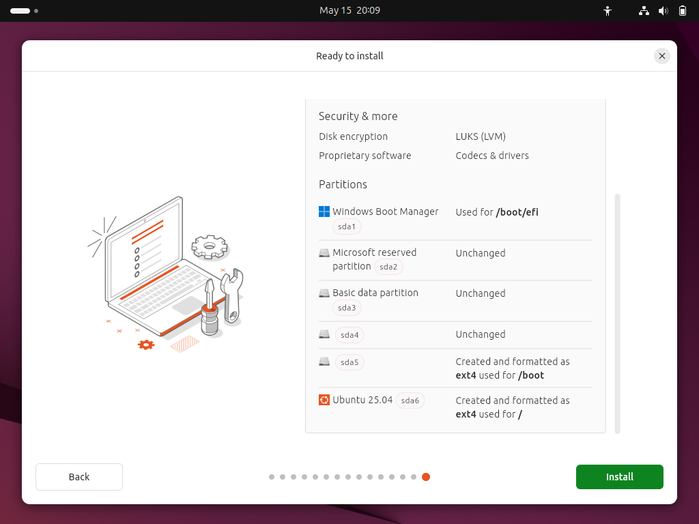
Task: Click the drive icon next to Basic data partition
Action: [x=324, y=293]
